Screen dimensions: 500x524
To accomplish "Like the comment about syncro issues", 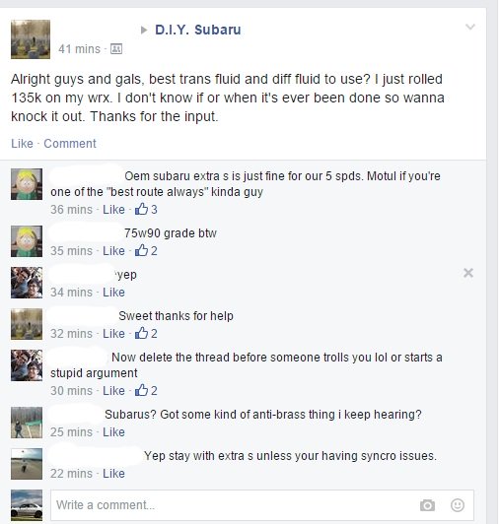I will click(113, 473).
